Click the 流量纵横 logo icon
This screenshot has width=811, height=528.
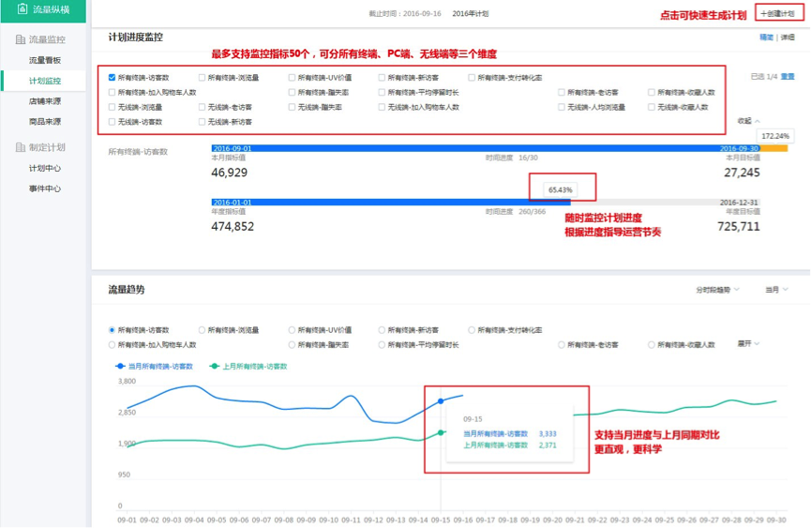[23, 9]
